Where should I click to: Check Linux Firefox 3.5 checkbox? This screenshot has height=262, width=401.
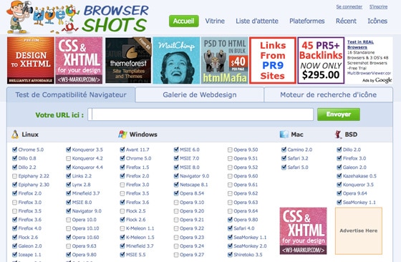click(14, 211)
